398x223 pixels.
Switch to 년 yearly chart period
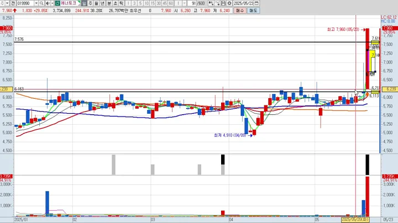pyautogui.click(x=103, y=3)
